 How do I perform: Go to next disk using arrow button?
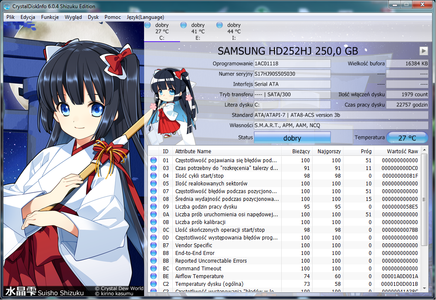pyautogui.click(x=424, y=51)
